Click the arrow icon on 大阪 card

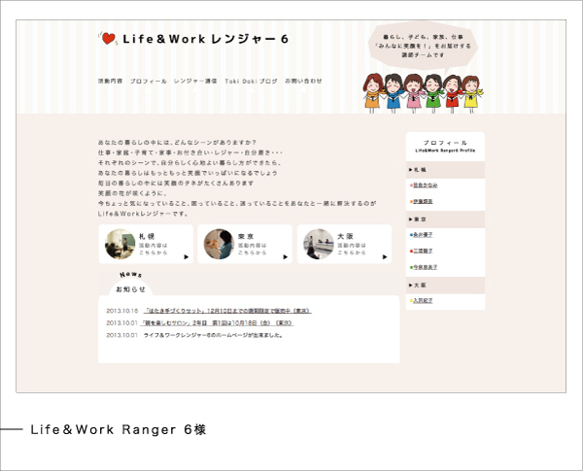coord(383,257)
